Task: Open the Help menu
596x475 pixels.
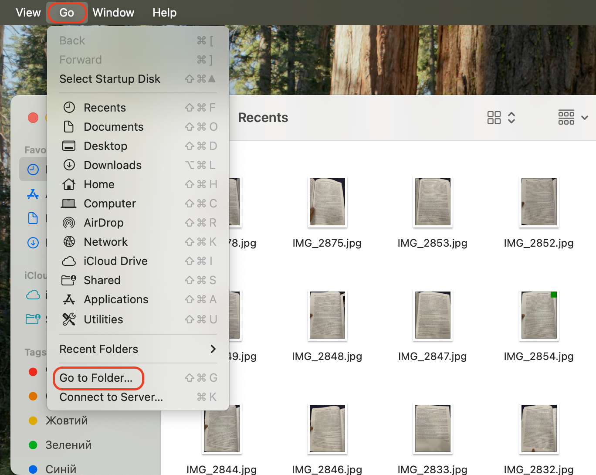Action: [164, 12]
